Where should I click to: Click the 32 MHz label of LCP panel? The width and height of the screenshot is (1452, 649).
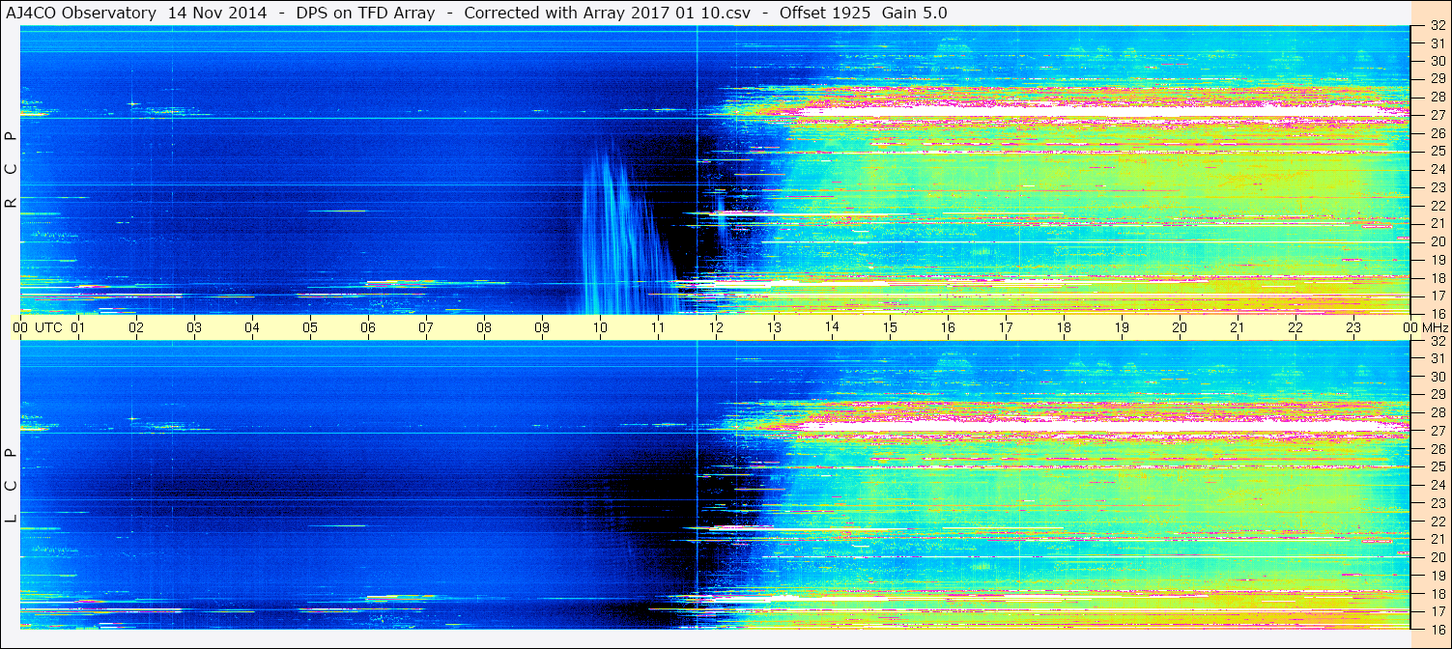pos(1437,341)
